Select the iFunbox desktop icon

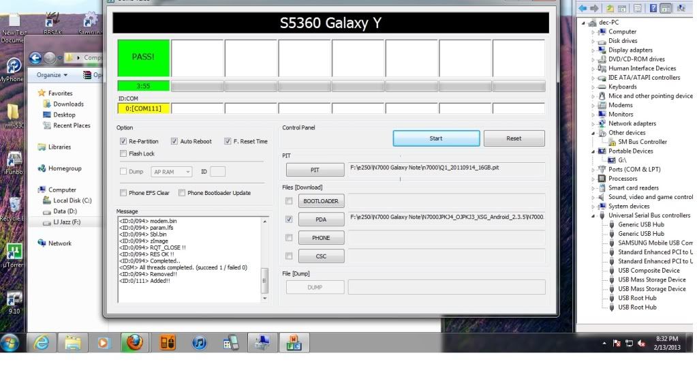coord(14,163)
